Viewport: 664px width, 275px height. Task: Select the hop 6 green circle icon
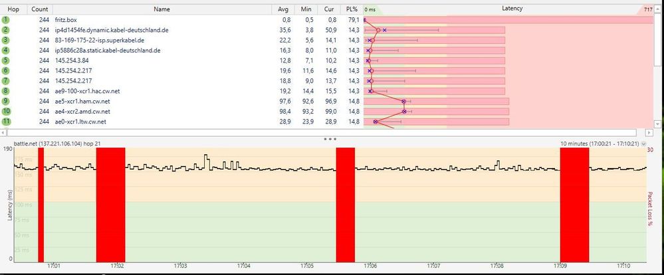tap(5, 70)
